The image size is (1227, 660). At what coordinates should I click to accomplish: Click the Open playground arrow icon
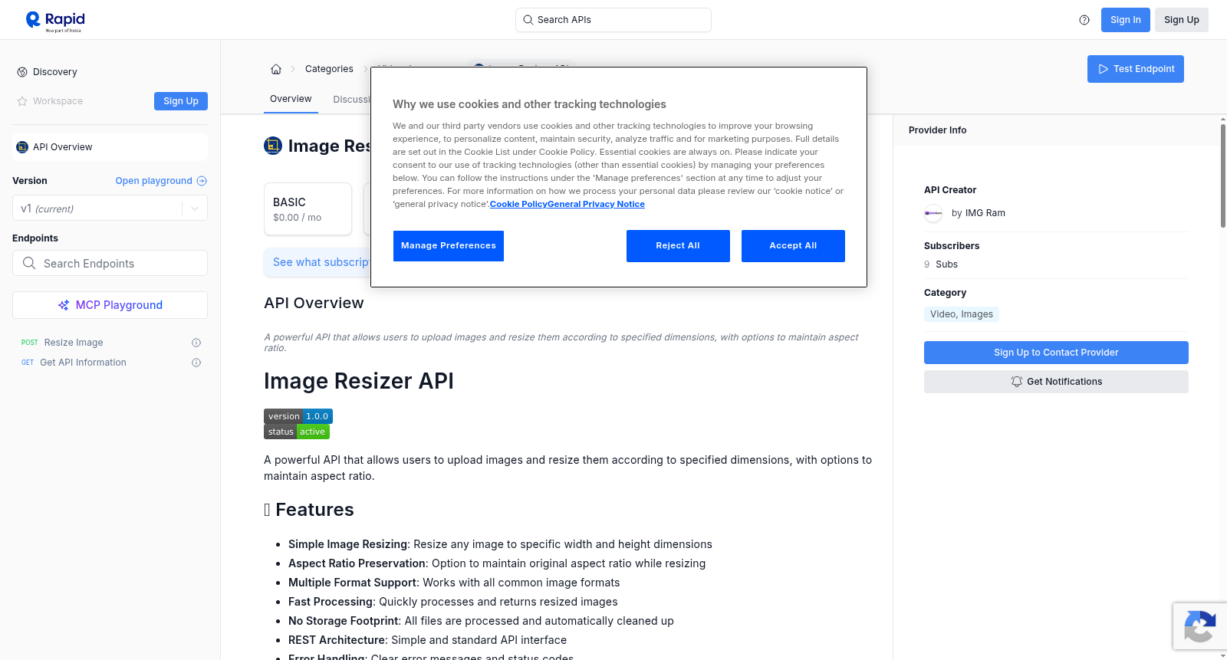point(202,181)
